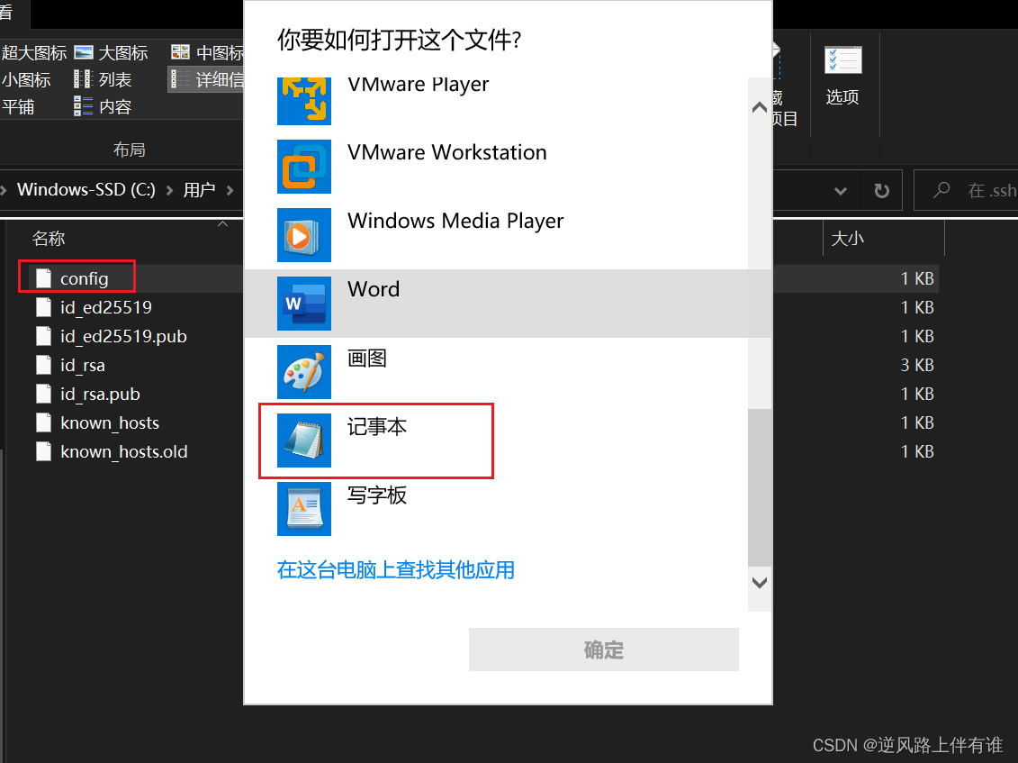Open the address bar history dropdown
Viewport: 1018px width, 763px height.
point(840,190)
